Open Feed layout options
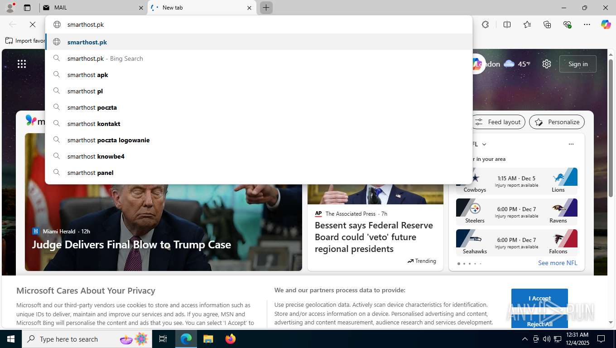The width and height of the screenshot is (616, 348). (498, 122)
